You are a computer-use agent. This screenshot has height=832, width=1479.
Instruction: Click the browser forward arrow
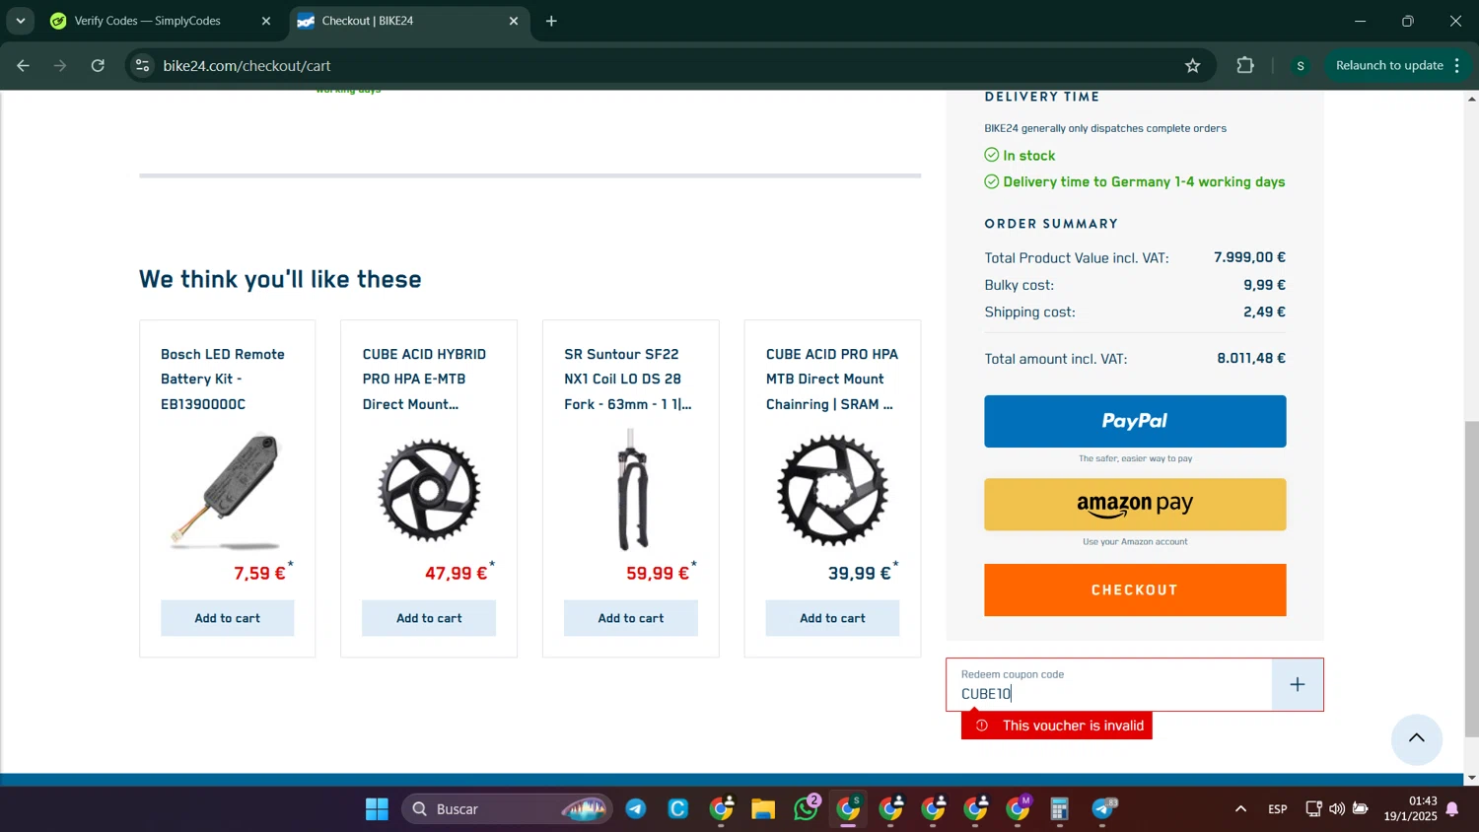pos(60,66)
